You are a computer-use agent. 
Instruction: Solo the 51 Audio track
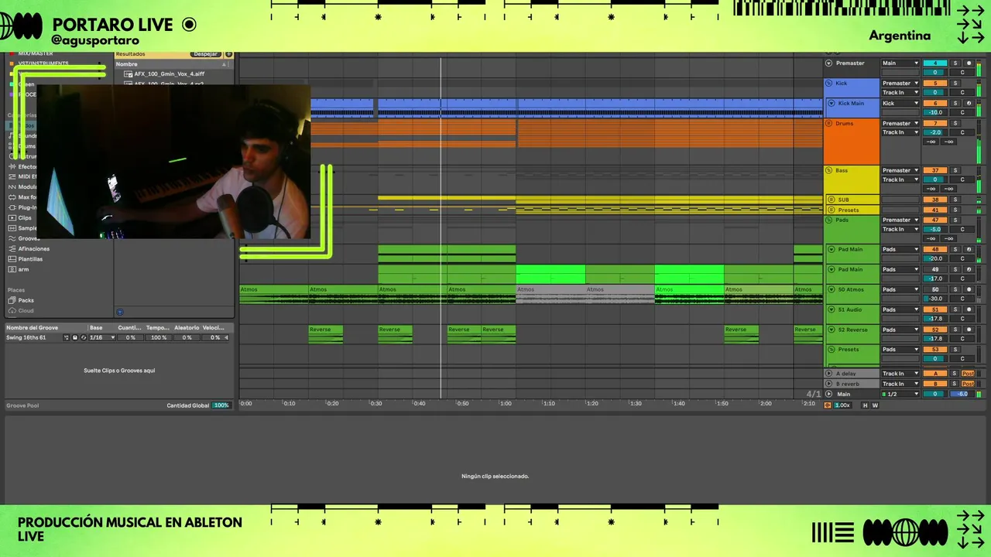click(955, 309)
